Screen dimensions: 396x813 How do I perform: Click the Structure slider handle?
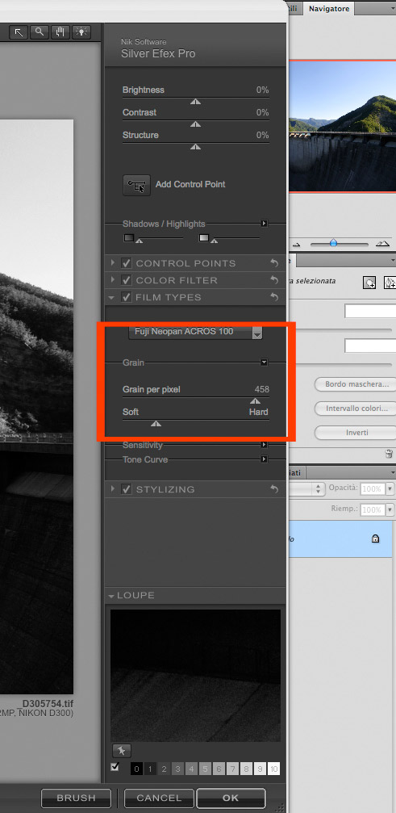(195, 147)
